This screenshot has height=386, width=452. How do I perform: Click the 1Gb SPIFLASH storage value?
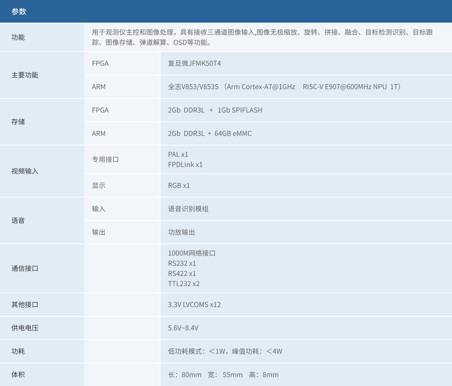click(240, 110)
